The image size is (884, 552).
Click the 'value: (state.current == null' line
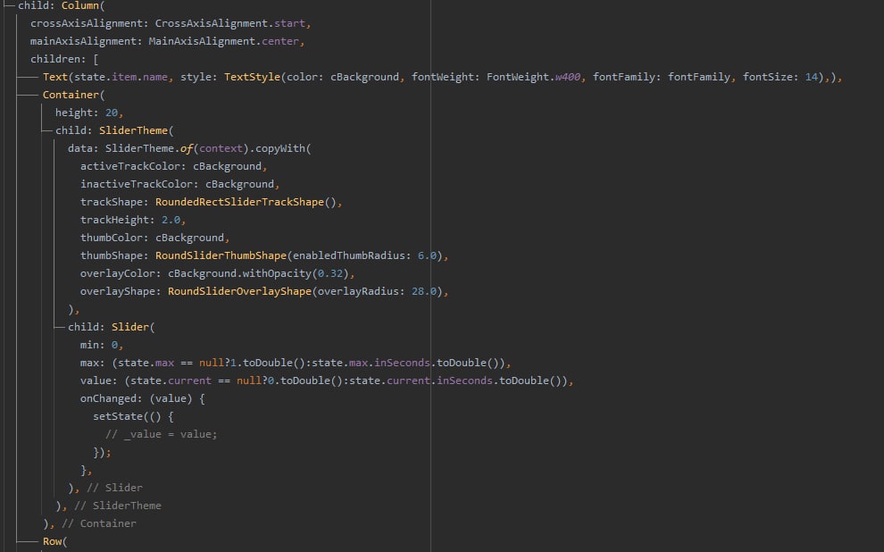pyautogui.click(x=327, y=381)
